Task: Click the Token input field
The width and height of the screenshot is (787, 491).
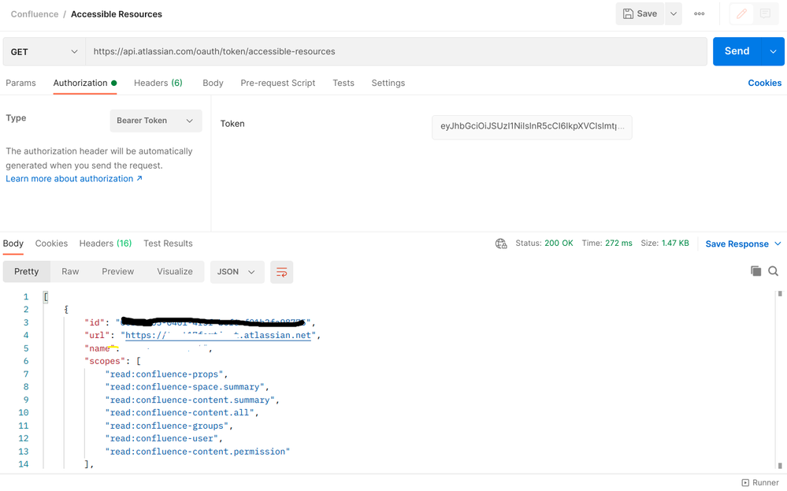Action: (532, 127)
